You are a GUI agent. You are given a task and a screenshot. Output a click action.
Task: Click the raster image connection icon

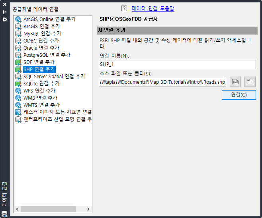[18, 112]
